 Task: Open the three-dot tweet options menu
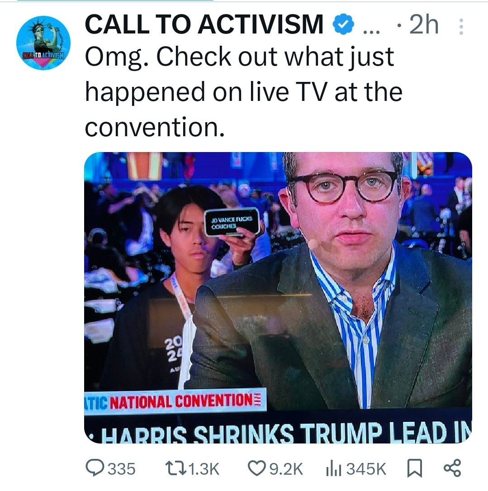tap(461, 26)
